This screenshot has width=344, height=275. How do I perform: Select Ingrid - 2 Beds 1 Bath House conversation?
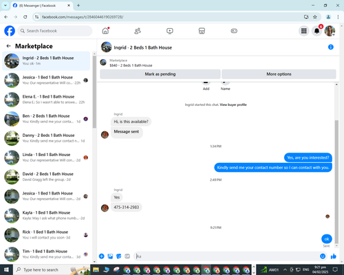46,61
